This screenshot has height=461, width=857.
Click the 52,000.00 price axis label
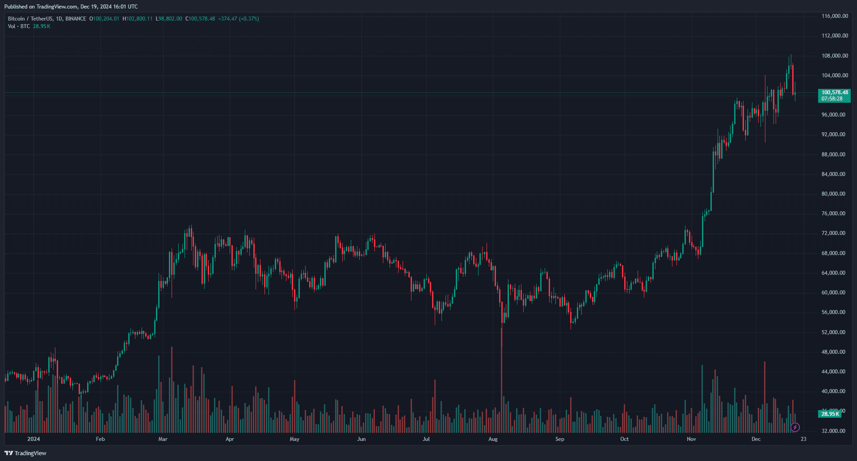[833, 332]
